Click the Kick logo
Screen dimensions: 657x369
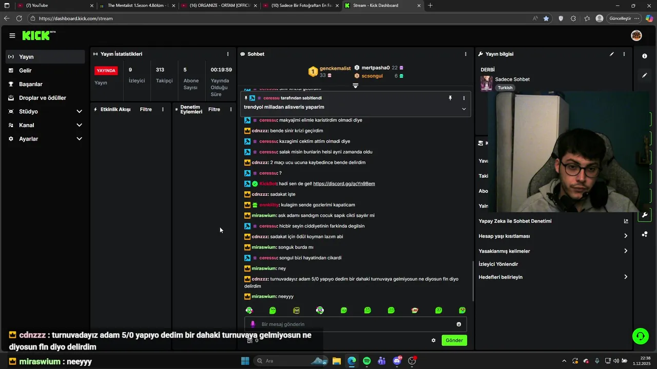[x=38, y=35]
